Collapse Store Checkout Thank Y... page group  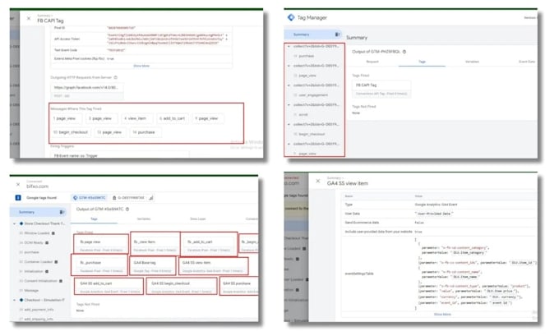(14, 223)
